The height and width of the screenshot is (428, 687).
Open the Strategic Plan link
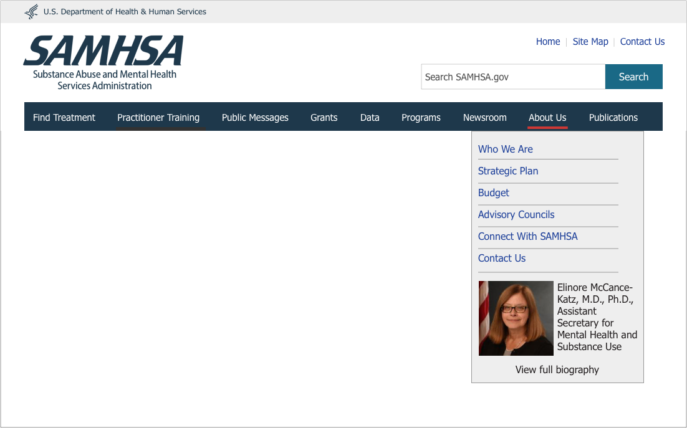point(508,171)
